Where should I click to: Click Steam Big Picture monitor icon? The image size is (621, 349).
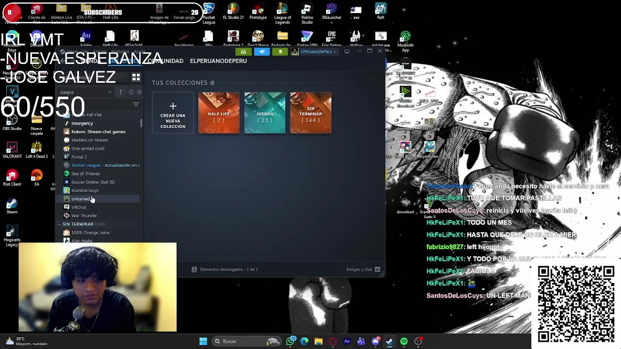click(346, 51)
